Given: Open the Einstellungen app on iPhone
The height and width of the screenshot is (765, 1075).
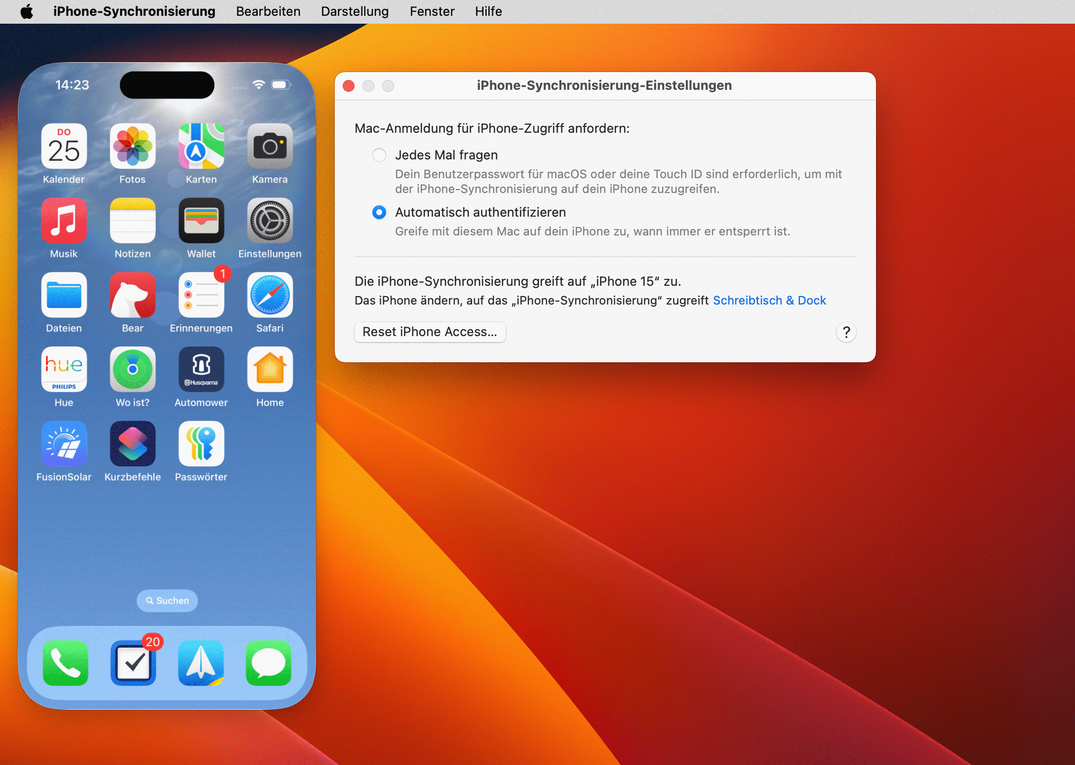Looking at the screenshot, I should click(x=270, y=221).
